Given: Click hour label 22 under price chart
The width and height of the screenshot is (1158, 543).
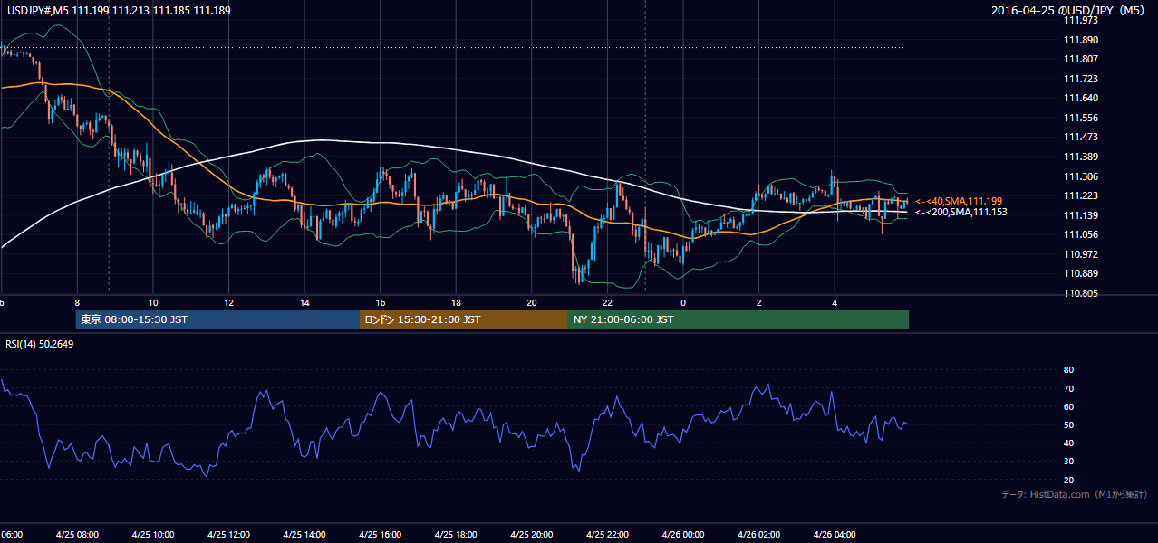Looking at the screenshot, I should 608,303.
